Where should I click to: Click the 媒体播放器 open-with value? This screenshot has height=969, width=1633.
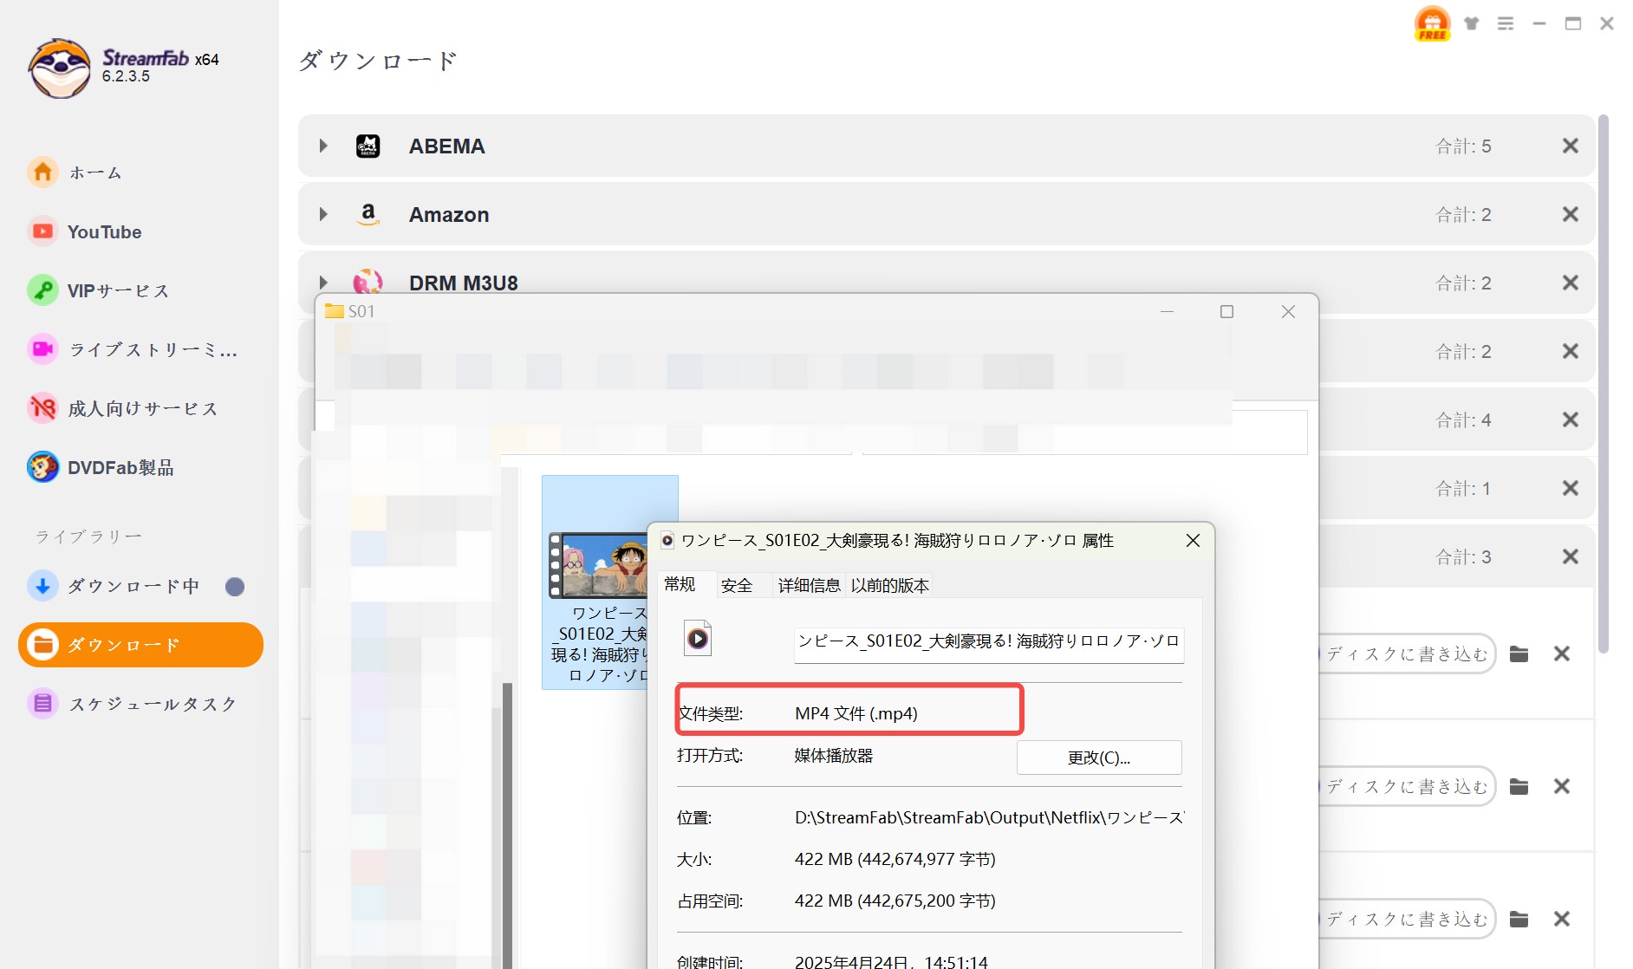[834, 756]
